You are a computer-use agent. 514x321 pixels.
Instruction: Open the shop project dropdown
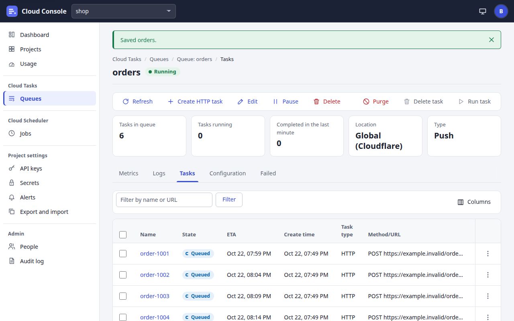124,11
